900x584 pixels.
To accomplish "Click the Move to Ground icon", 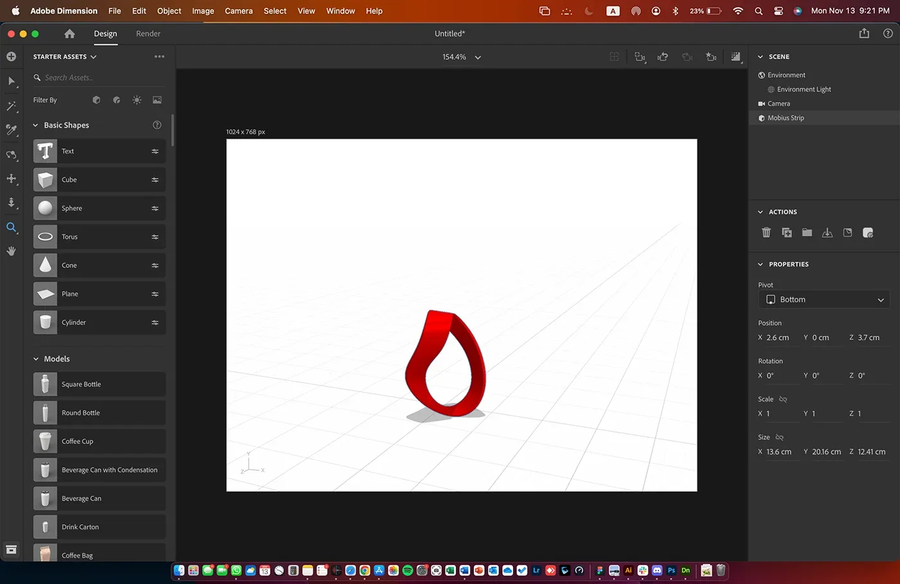I will (x=827, y=233).
